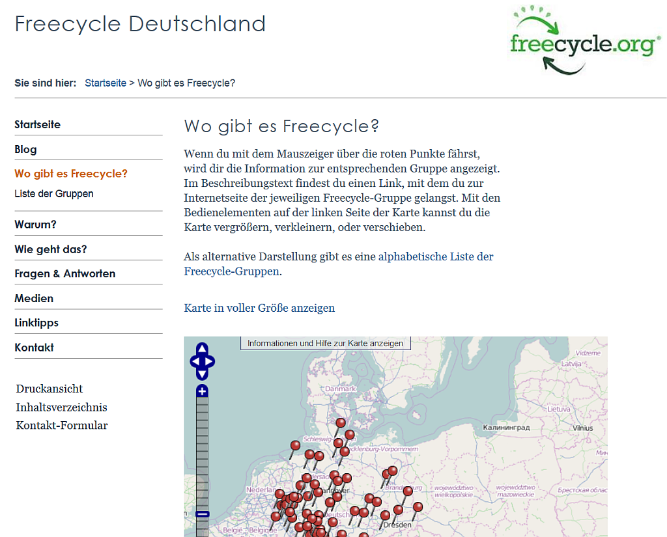Open Startseite in the sidebar menu
Screen dimensions: 667x537
coord(37,124)
